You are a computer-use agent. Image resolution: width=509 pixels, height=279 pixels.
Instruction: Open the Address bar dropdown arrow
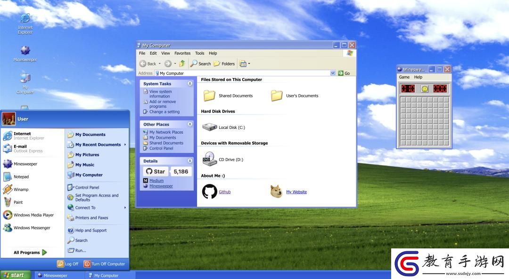(333, 73)
